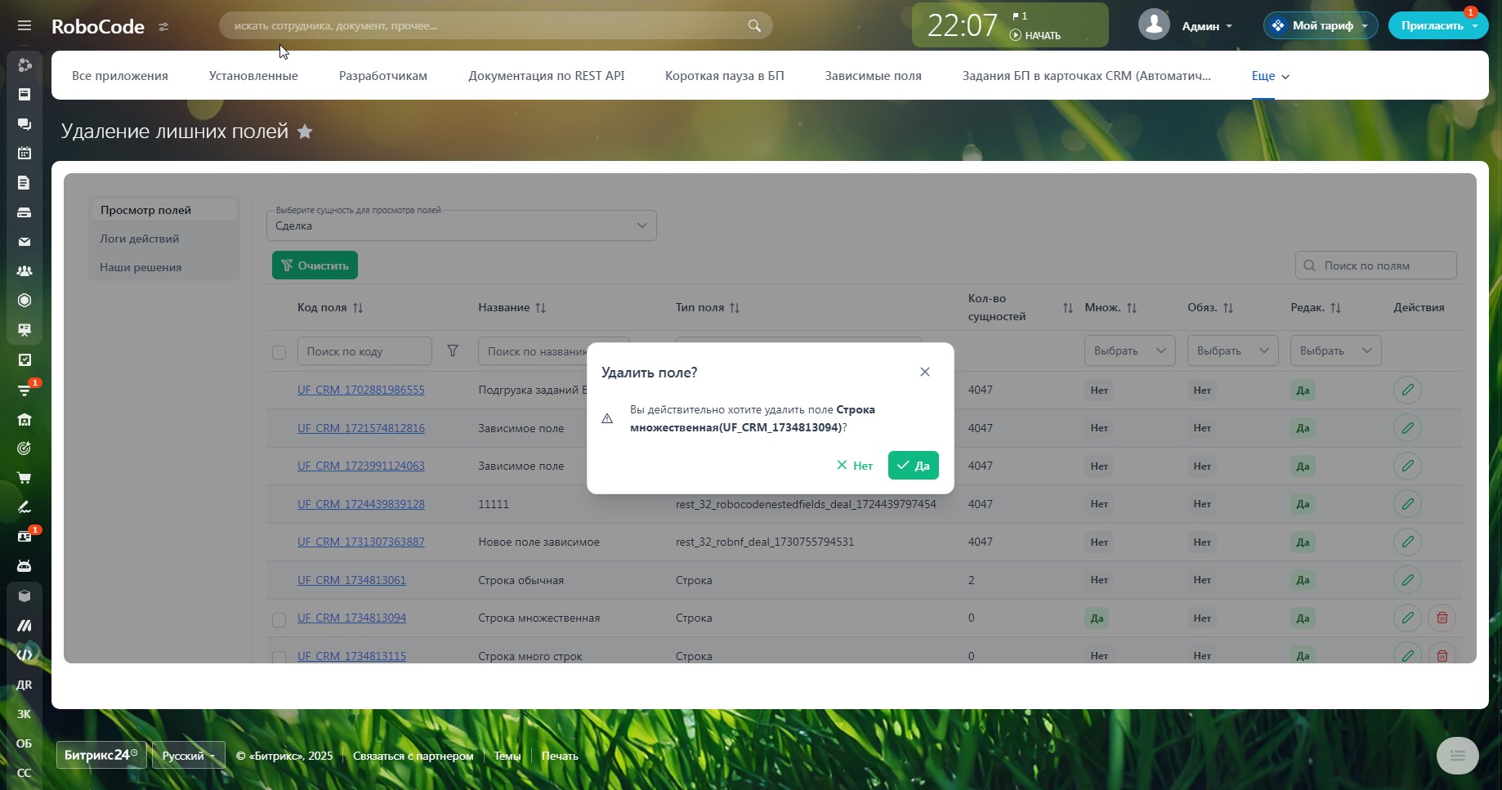The height and width of the screenshot is (790, 1502).
Task: Switch to the Зависимые поля tab
Action: point(873,76)
